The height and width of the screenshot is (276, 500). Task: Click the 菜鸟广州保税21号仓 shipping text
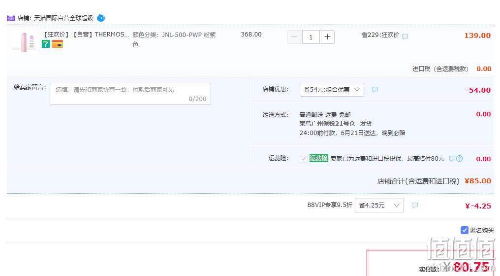coord(327,124)
